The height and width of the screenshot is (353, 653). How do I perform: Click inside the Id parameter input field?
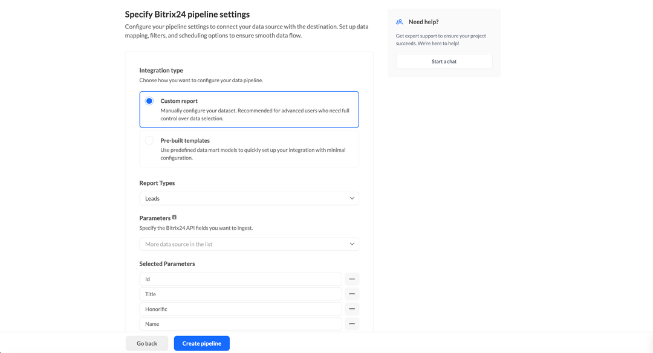[x=242, y=279]
